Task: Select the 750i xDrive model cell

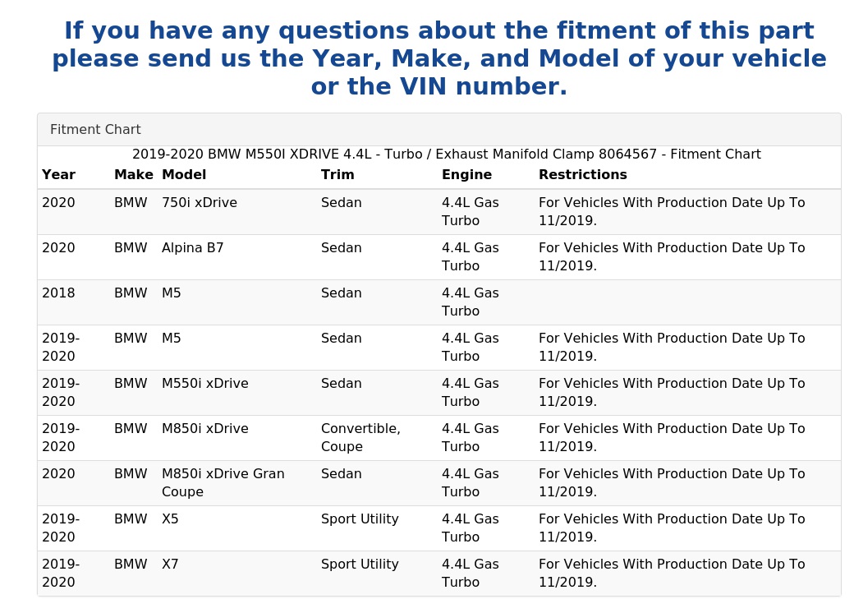Action: pyautogui.click(x=200, y=203)
